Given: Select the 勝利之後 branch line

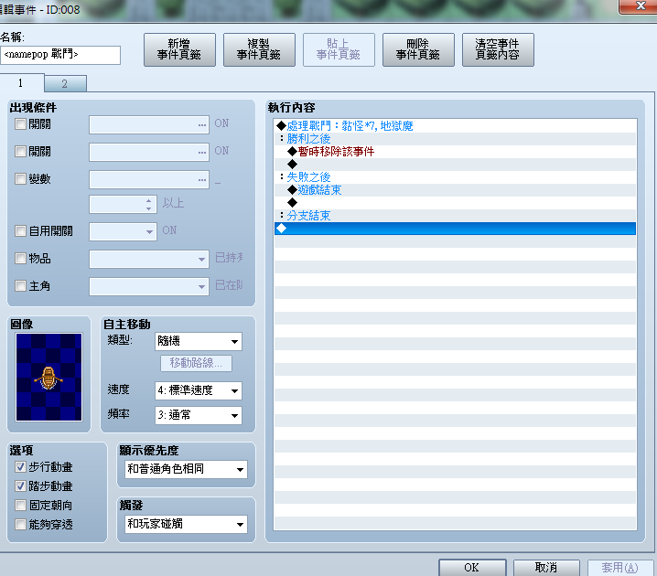Looking at the screenshot, I should click(x=455, y=139).
